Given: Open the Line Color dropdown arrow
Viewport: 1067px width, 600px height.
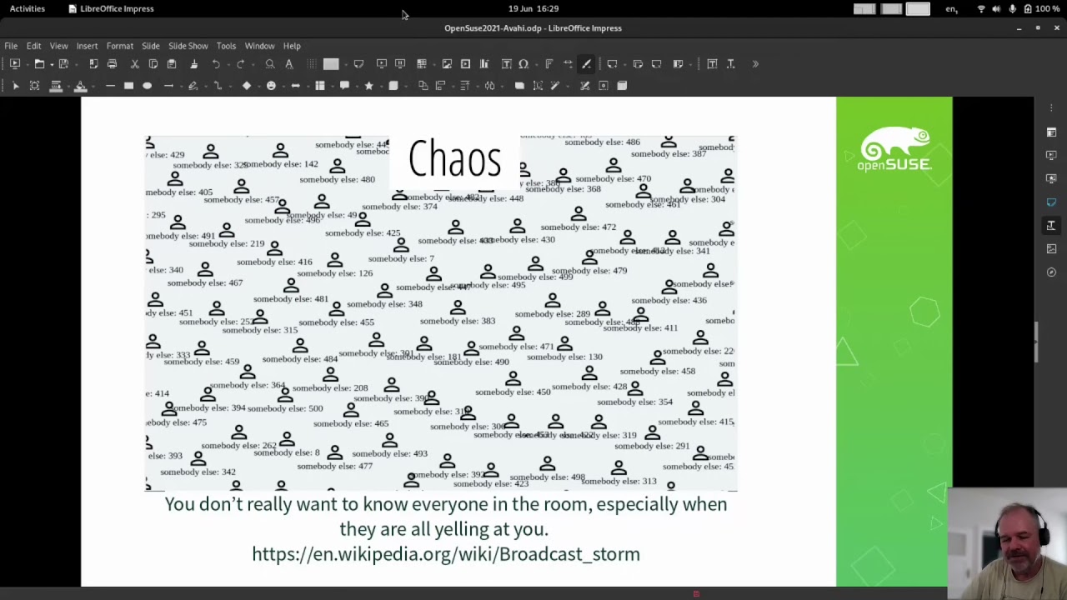Looking at the screenshot, I should pos(68,86).
